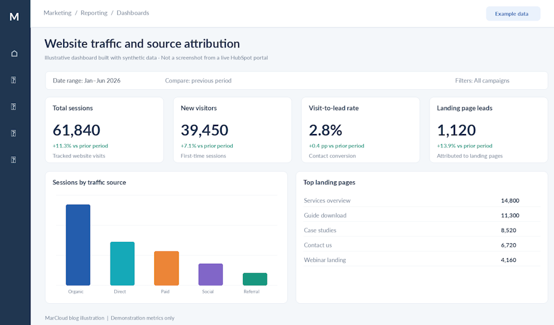The width and height of the screenshot is (554, 325).
Task: Click the 'Referral' axis label
Action: 251,292
